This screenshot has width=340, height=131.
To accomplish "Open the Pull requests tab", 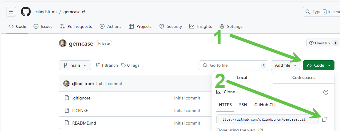I will (76, 26).
